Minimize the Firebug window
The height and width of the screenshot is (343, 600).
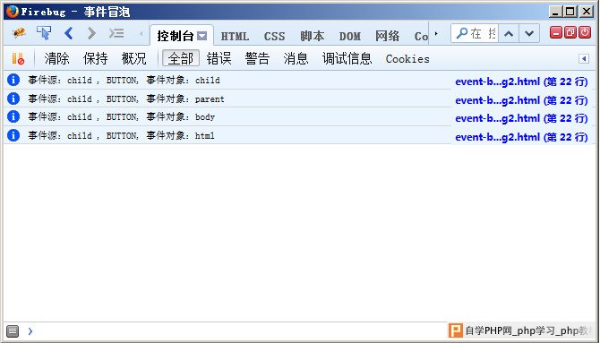[x=556, y=11]
